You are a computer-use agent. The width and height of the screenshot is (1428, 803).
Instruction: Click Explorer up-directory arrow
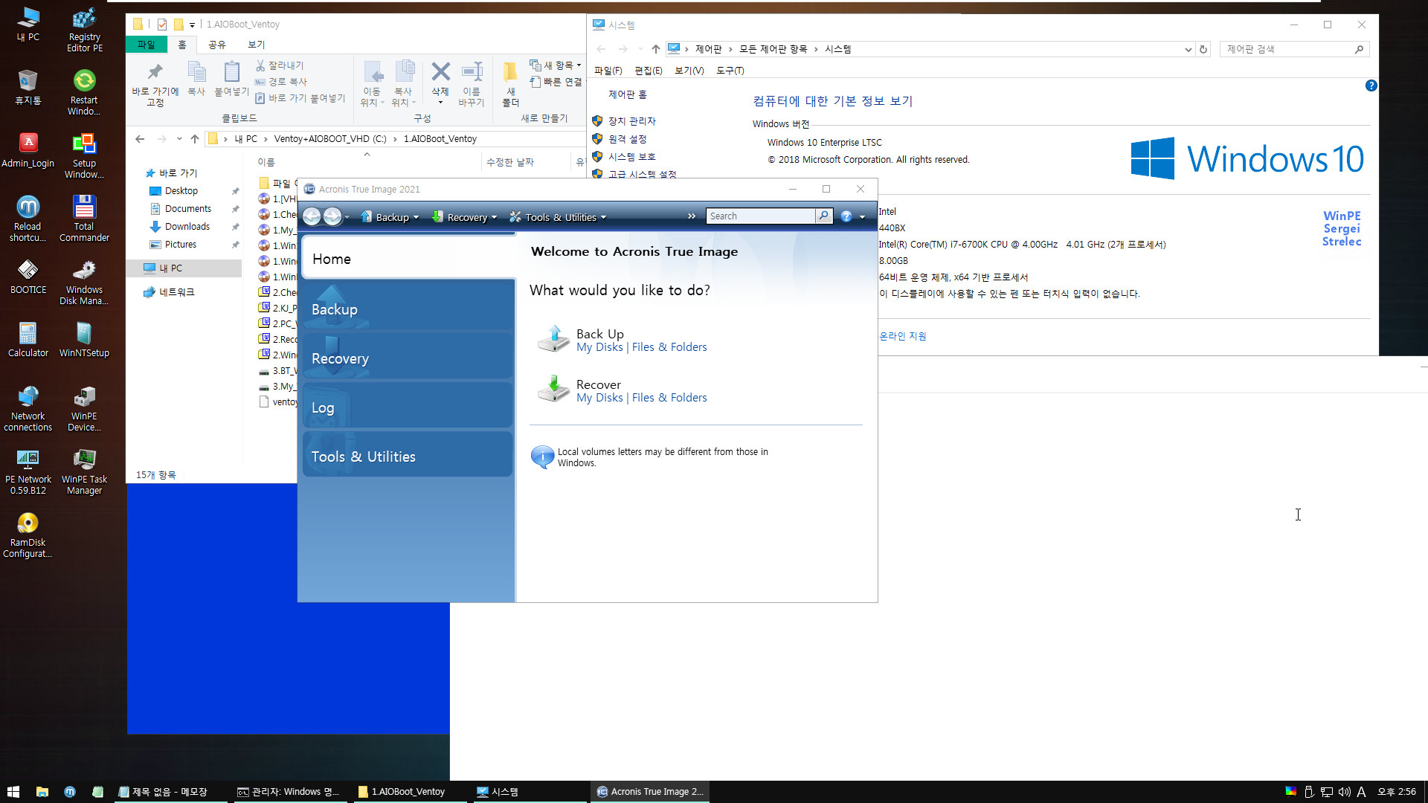[195, 138]
